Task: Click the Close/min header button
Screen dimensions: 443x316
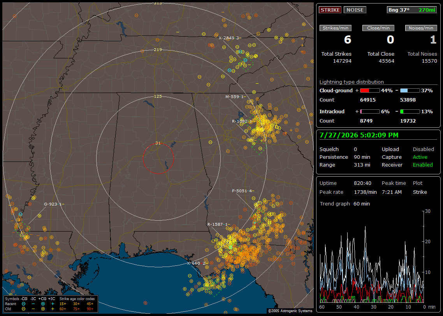Action: [378, 28]
